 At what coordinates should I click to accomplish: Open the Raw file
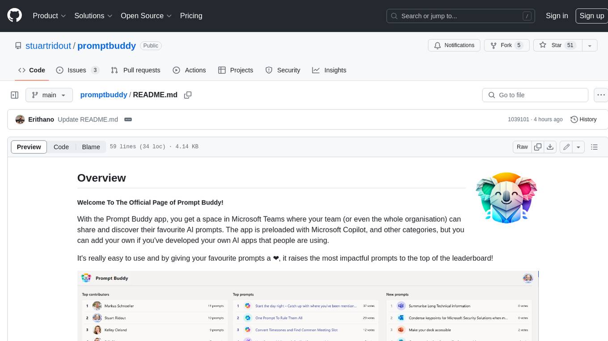(522, 147)
